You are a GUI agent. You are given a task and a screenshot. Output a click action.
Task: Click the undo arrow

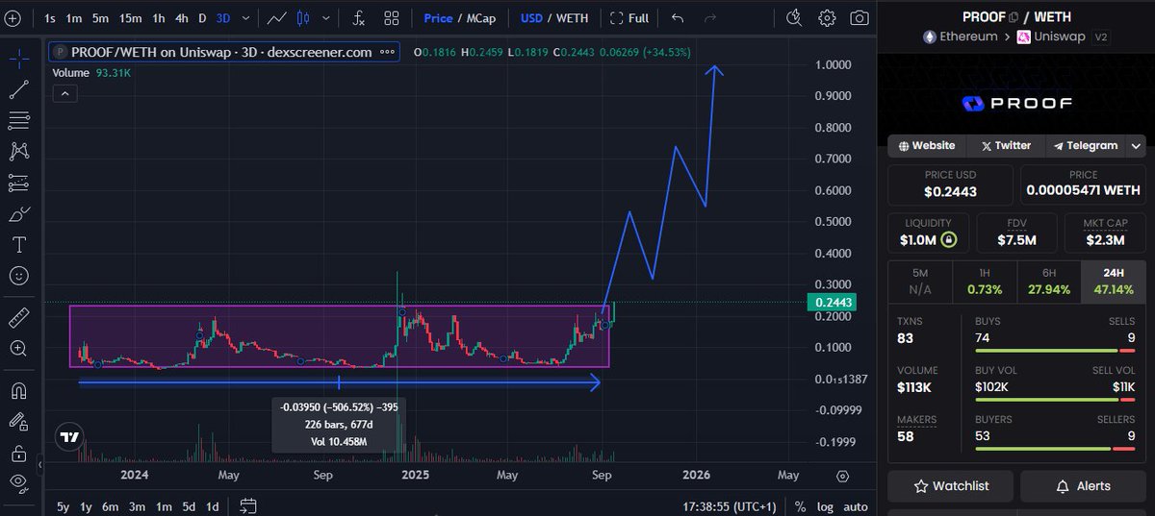pos(678,17)
